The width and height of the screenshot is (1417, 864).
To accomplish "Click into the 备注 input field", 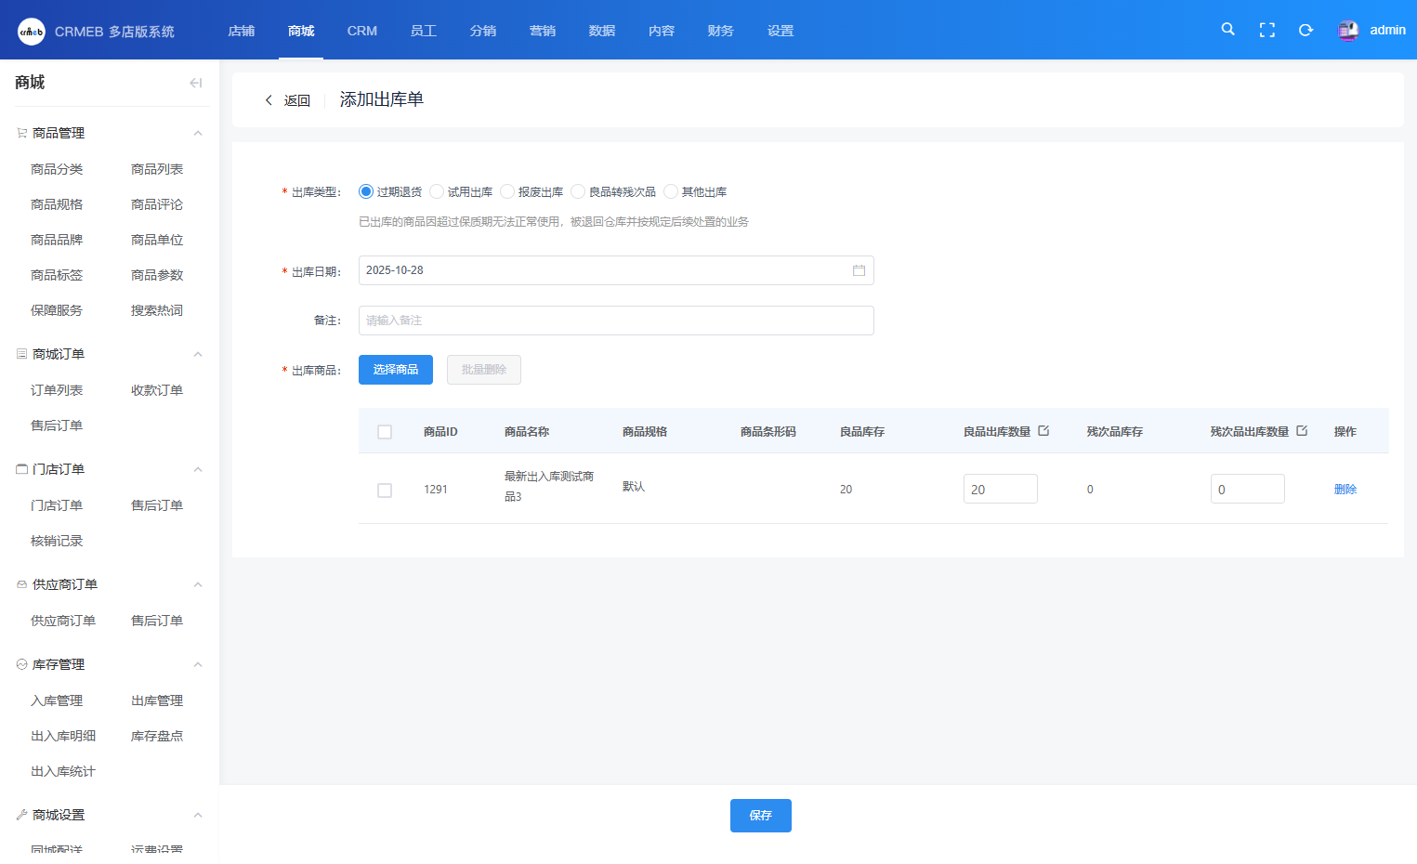I will click(615, 321).
